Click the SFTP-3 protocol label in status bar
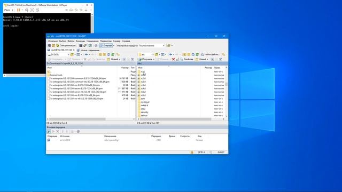The width and height of the screenshot is (342, 192). click(x=201, y=152)
